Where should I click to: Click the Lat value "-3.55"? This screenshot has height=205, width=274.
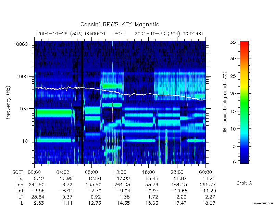[37, 191]
